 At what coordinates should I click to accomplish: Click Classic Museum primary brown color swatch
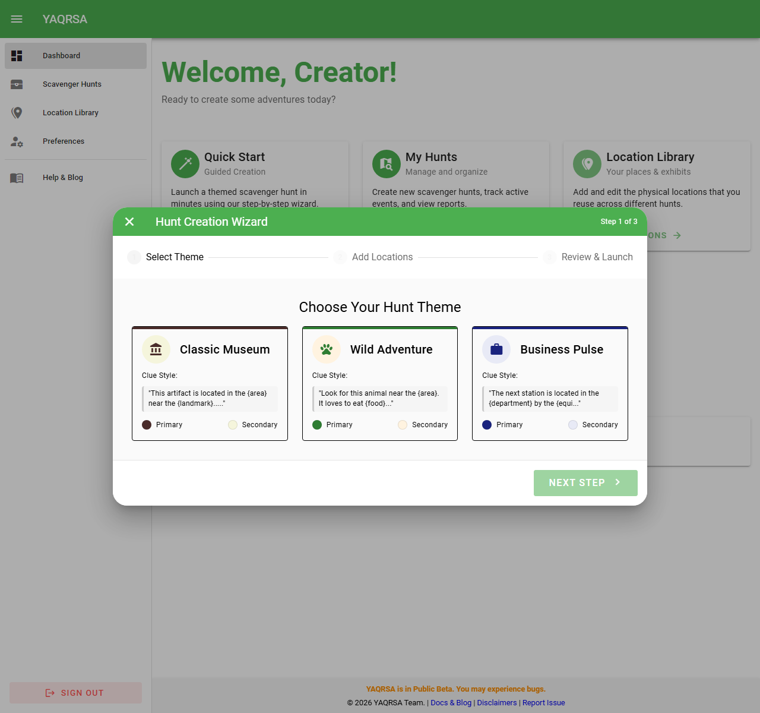coord(147,425)
